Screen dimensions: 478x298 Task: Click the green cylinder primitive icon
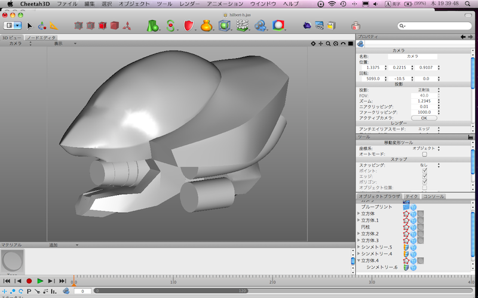(x=153, y=26)
